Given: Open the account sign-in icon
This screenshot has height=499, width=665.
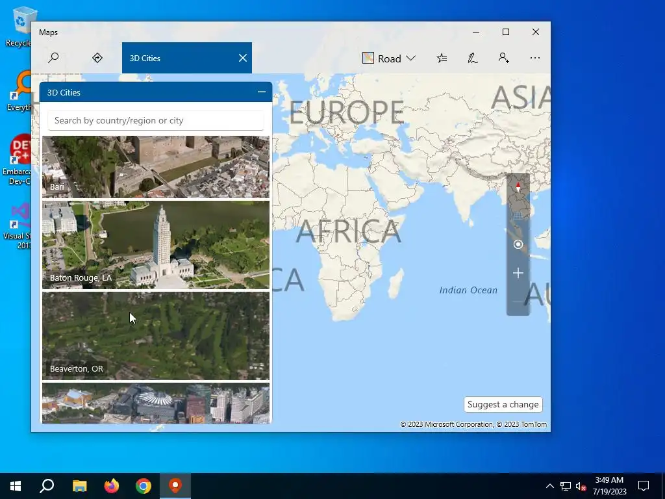Looking at the screenshot, I should tap(503, 58).
